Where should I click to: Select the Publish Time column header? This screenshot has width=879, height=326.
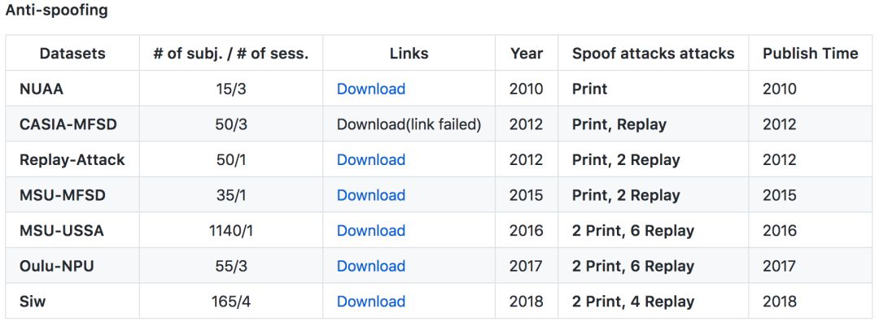810,54
